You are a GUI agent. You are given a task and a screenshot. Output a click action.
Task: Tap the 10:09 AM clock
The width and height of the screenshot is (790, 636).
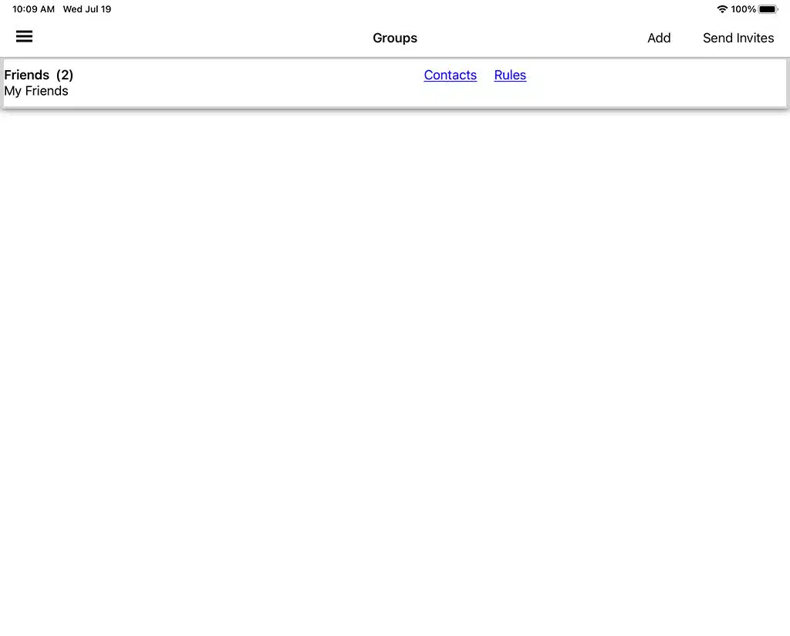(33, 9)
